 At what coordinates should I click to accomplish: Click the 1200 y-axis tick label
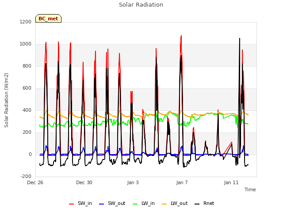pos(26,22)
